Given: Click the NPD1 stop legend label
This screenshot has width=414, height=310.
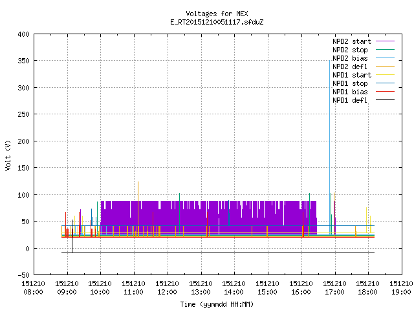Looking at the screenshot, I should tap(350, 83).
